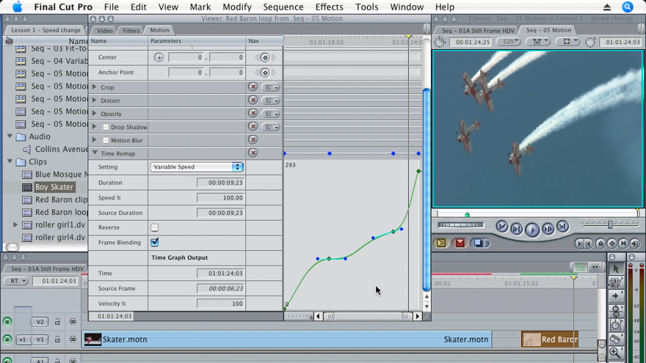Viewport: 646px width, 363px height.
Task: Switch to the Video tab
Action: pyautogui.click(x=105, y=31)
